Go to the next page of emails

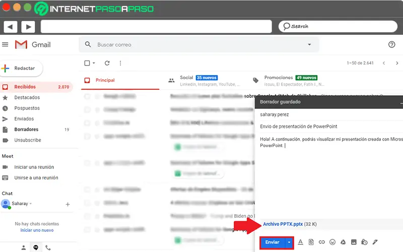tap(397, 63)
